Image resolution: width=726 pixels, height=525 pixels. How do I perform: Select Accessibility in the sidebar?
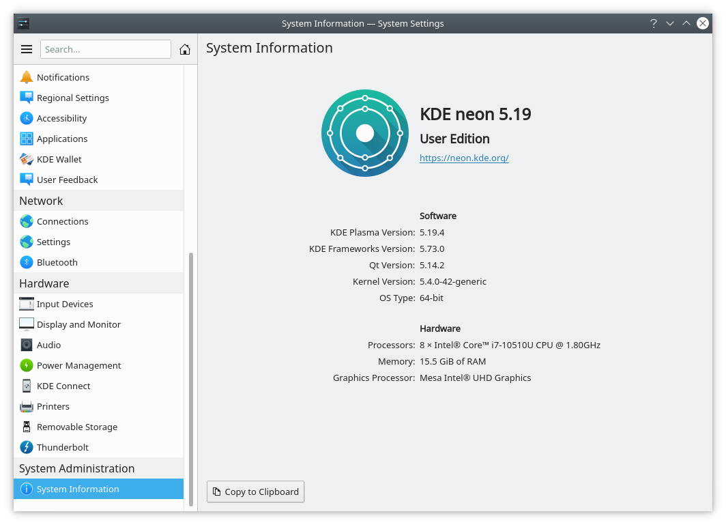click(x=99, y=118)
